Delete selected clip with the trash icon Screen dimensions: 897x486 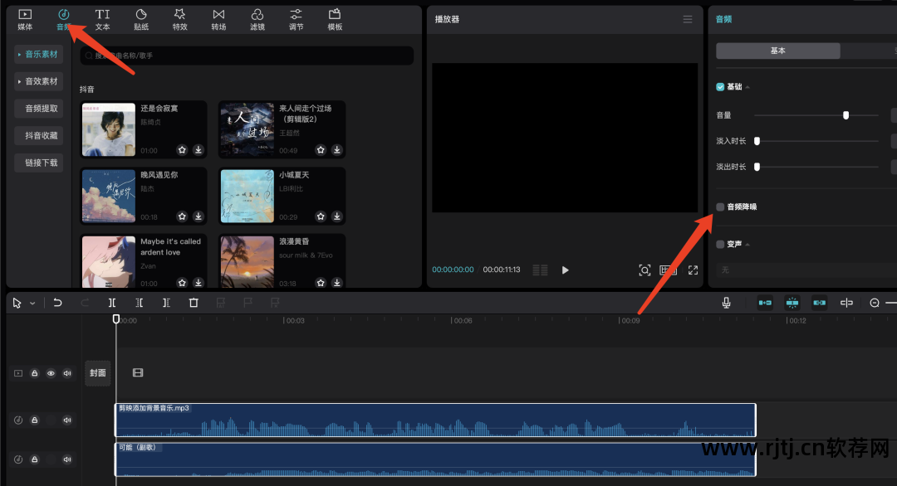(x=194, y=302)
